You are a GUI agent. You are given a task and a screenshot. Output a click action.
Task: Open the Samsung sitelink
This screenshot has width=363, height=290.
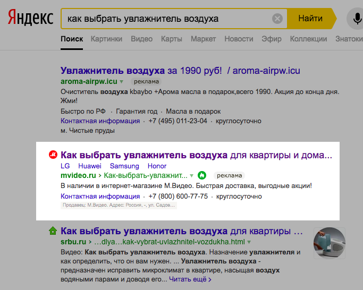(124, 166)
